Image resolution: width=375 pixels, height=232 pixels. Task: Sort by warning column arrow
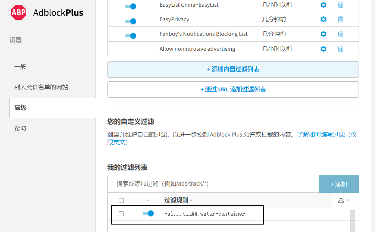click(348, 200)
